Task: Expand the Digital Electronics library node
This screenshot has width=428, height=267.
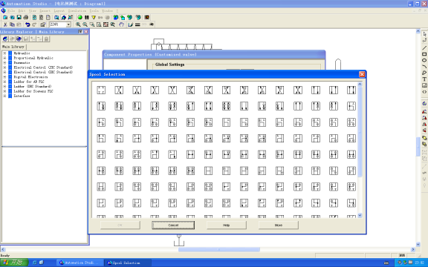Action: pyautogui.click(x=4, y=77)
